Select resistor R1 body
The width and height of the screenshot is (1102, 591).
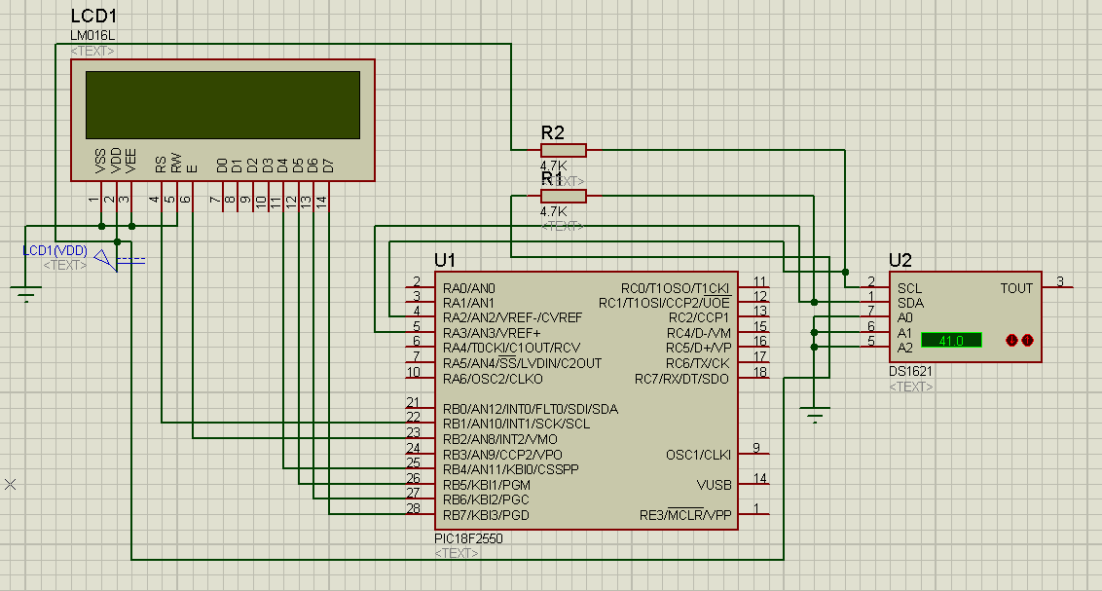click(563, 196)
